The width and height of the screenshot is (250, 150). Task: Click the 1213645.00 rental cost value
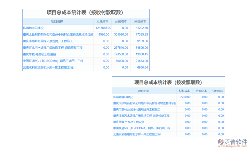tap(103, 28)
